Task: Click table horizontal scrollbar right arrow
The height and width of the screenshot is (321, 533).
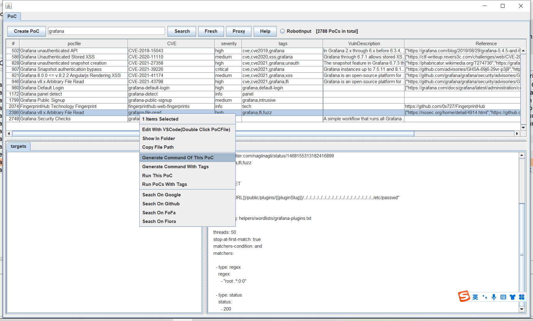Action: pos(517,134)
